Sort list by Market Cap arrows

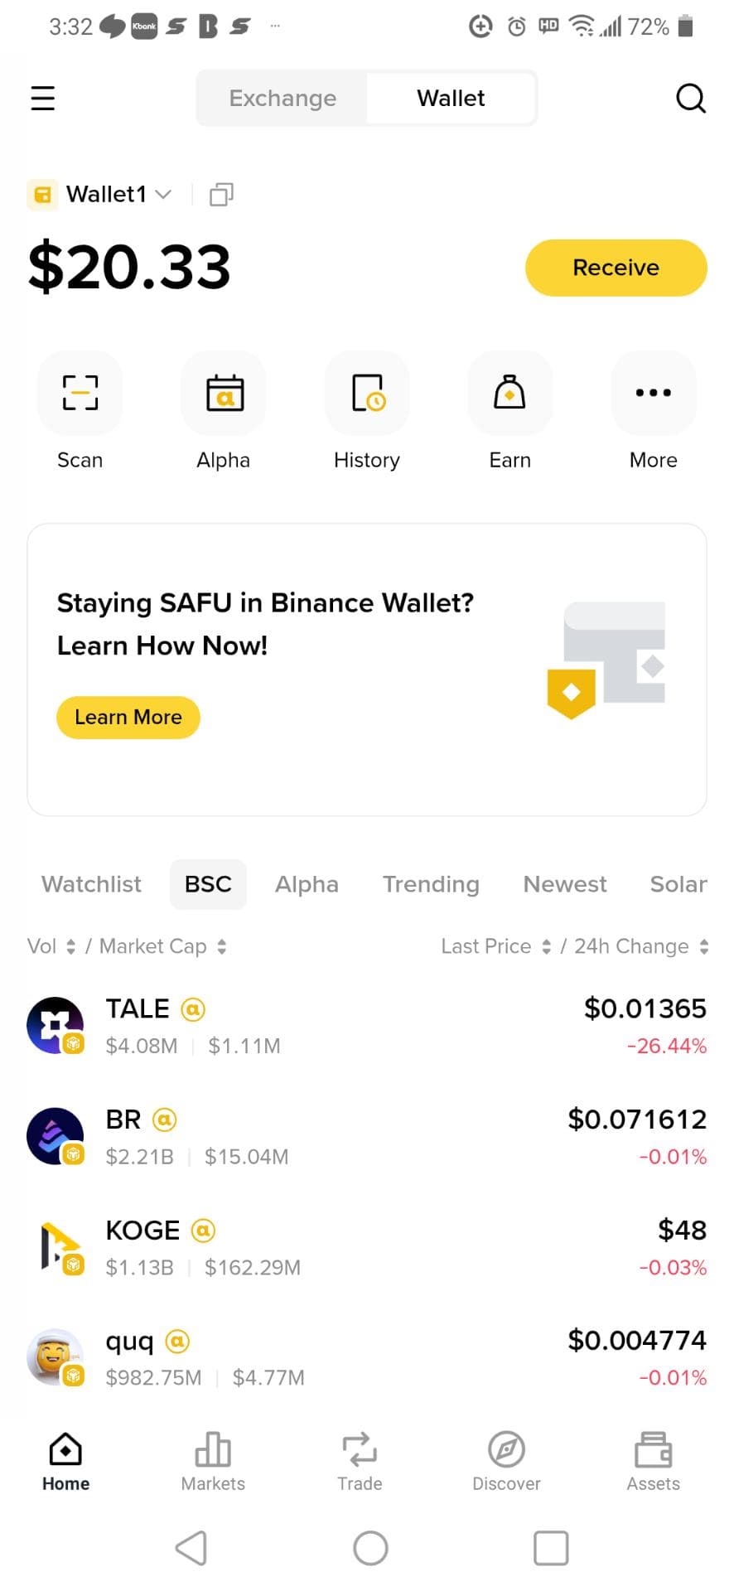coord(221,946)
